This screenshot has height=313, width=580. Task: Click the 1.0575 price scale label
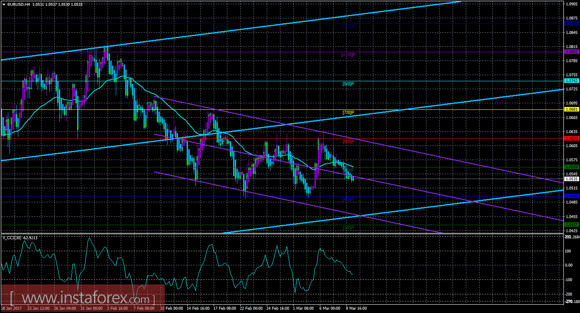coord(571,160)
